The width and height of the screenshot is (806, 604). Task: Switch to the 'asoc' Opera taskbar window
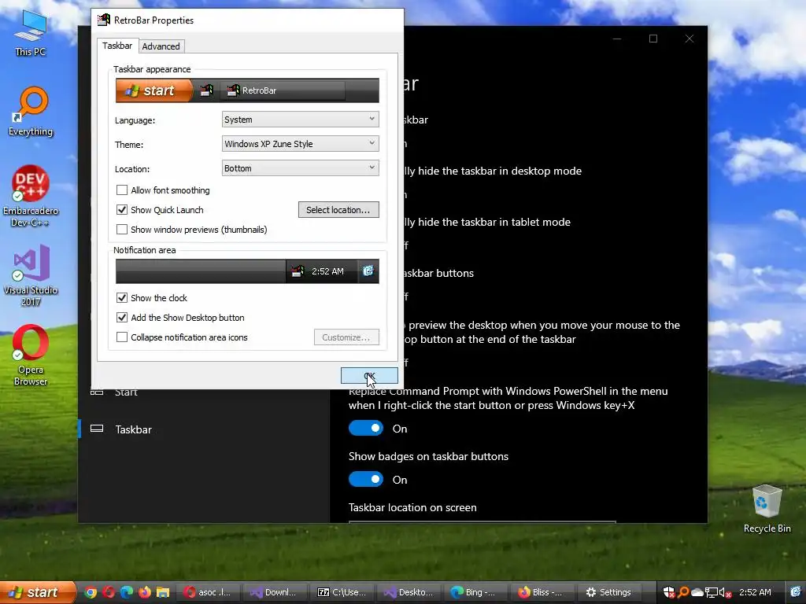click(x=209, y=592)
